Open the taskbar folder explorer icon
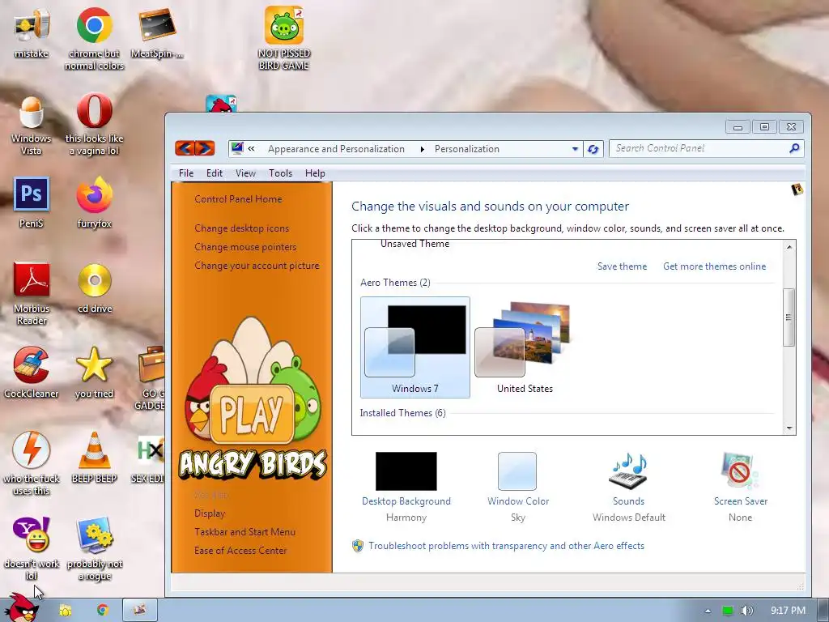The width and height of the screenshot is (829, 622). point(65,611)
